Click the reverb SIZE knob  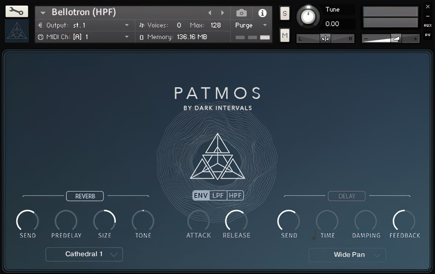tap(104, 221)
